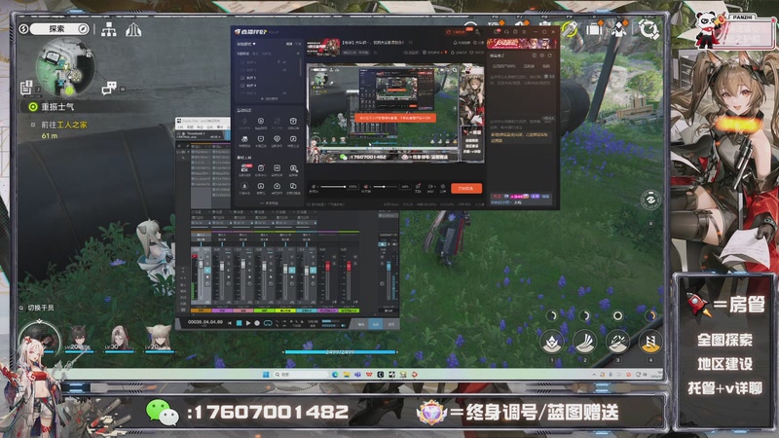The image size is (779, 438).
Task: Click the circular minimap in the game
Action: pos(65,68)
